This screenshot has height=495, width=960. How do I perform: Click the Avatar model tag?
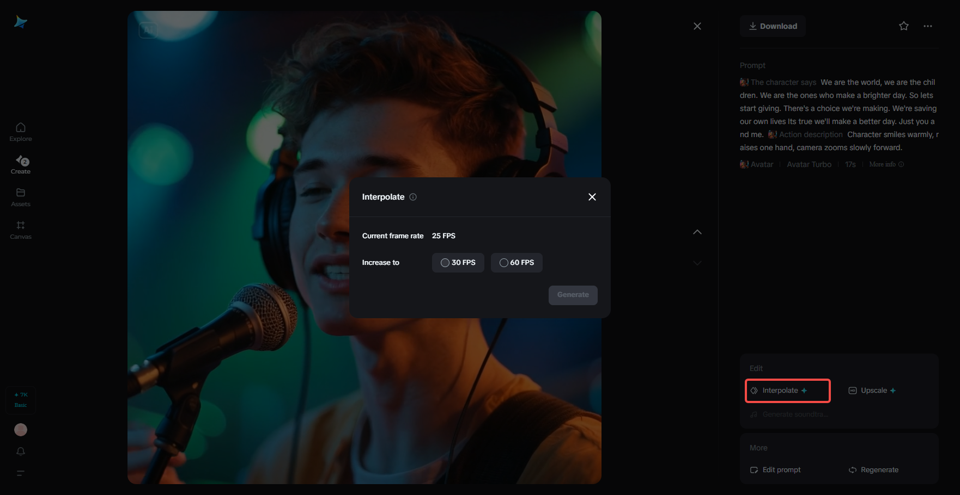coord(757,164)
